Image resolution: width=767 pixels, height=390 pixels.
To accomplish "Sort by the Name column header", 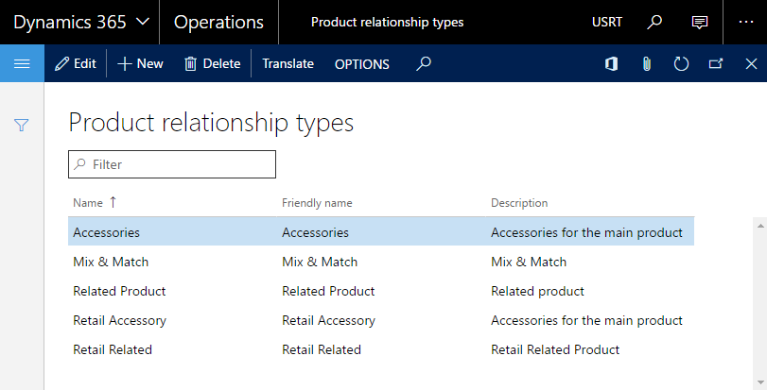I will 88,203.
